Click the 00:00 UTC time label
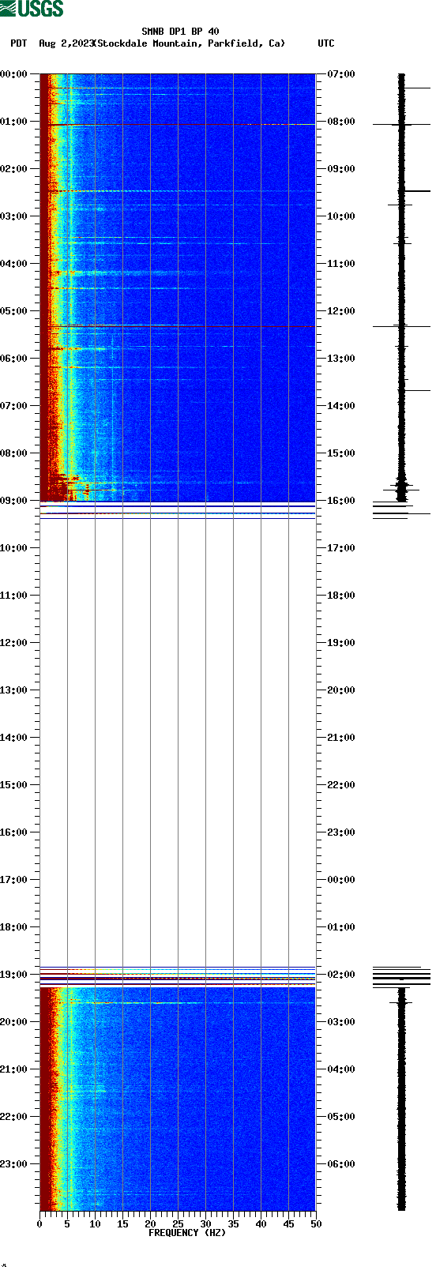Image resolution: width=436 pixels, height=1274 pixels. pos(341,880)
